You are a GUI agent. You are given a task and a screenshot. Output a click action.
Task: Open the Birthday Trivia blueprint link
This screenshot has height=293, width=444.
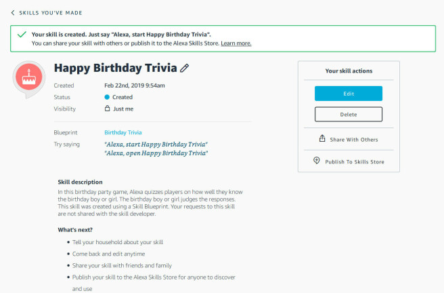tap(123, 132)
